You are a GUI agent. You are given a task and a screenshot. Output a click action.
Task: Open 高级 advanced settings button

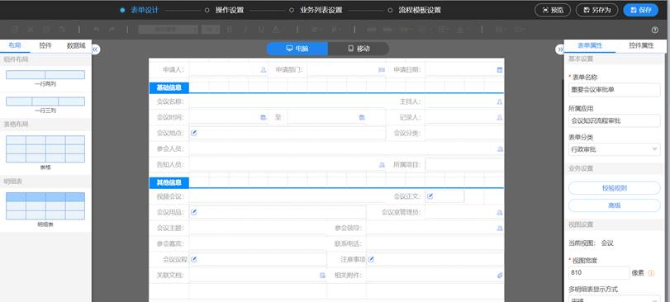point(614,205)
